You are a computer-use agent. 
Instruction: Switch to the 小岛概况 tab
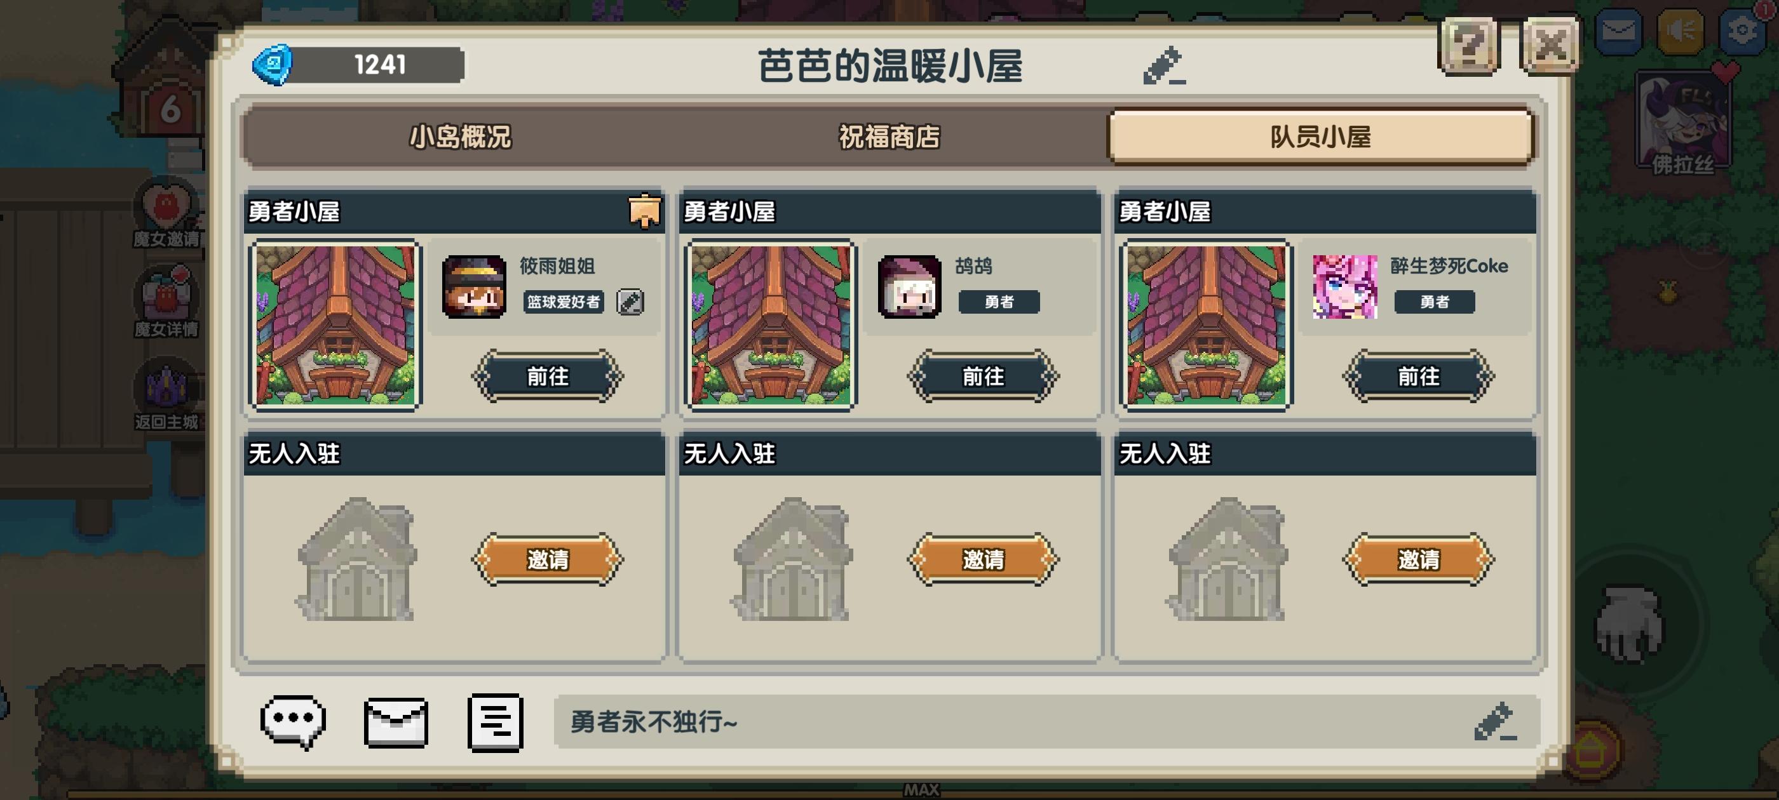460,137
